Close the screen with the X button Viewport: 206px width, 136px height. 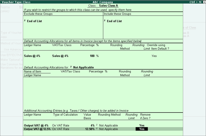point(204,2)
